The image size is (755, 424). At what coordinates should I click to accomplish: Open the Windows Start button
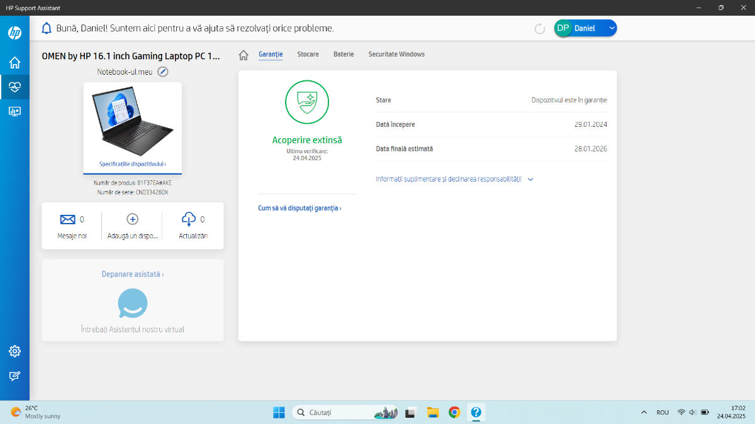click(279, 413)
